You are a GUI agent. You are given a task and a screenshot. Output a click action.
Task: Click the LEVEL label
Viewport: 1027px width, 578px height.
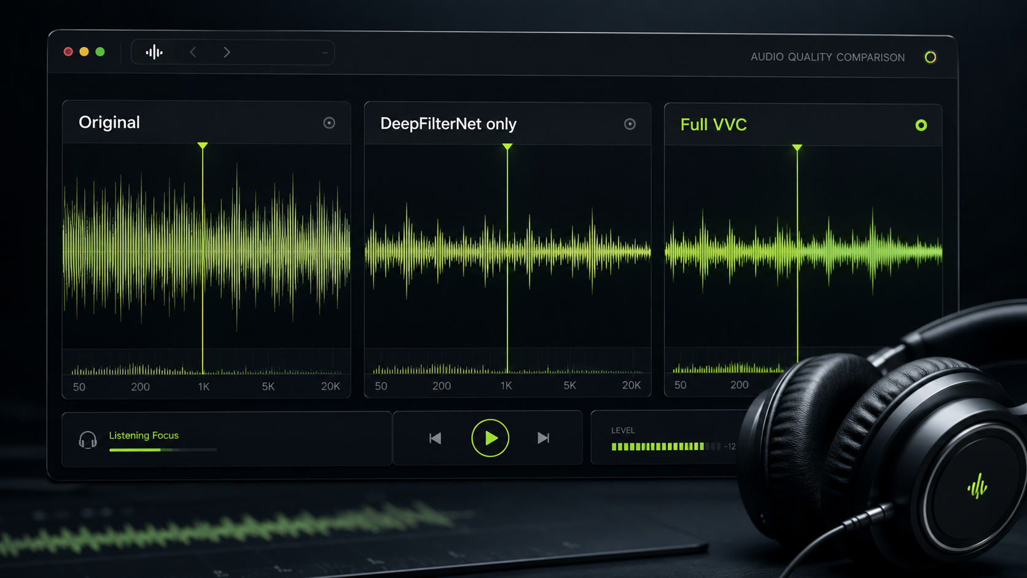[623, 431]
